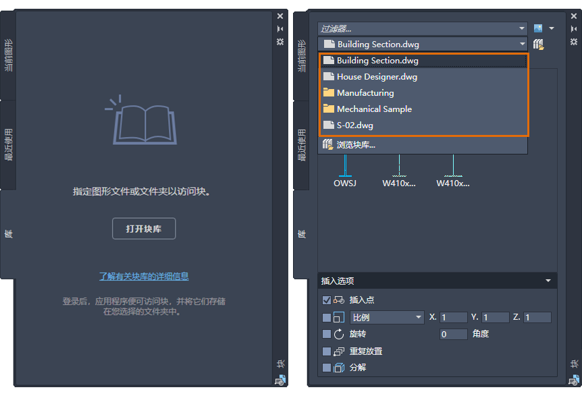
Task: Click the 打开块库 button in left palette
Action: (x=144, y=229)
